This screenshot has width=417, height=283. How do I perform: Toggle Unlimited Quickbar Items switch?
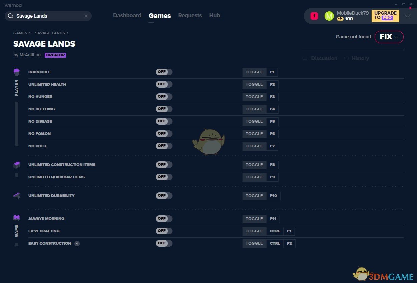tap(164, 177)
